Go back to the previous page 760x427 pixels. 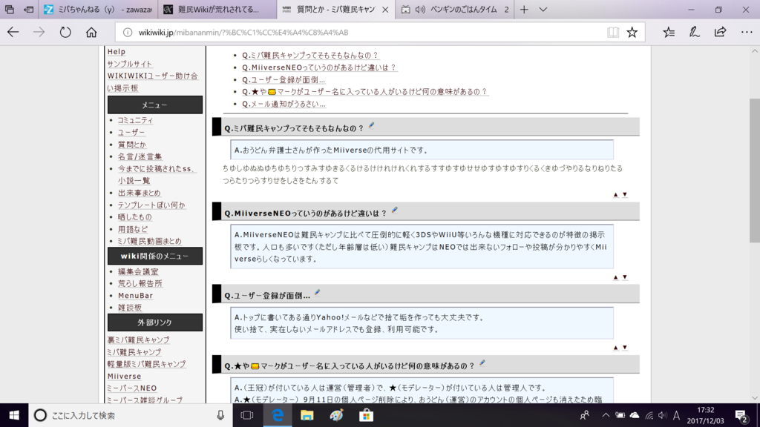click(13, 33)
